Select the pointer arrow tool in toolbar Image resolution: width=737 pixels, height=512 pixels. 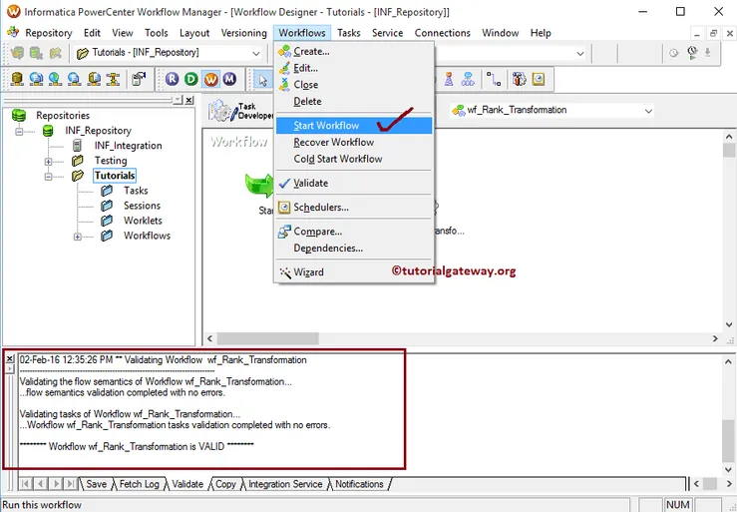click(262, 80)
